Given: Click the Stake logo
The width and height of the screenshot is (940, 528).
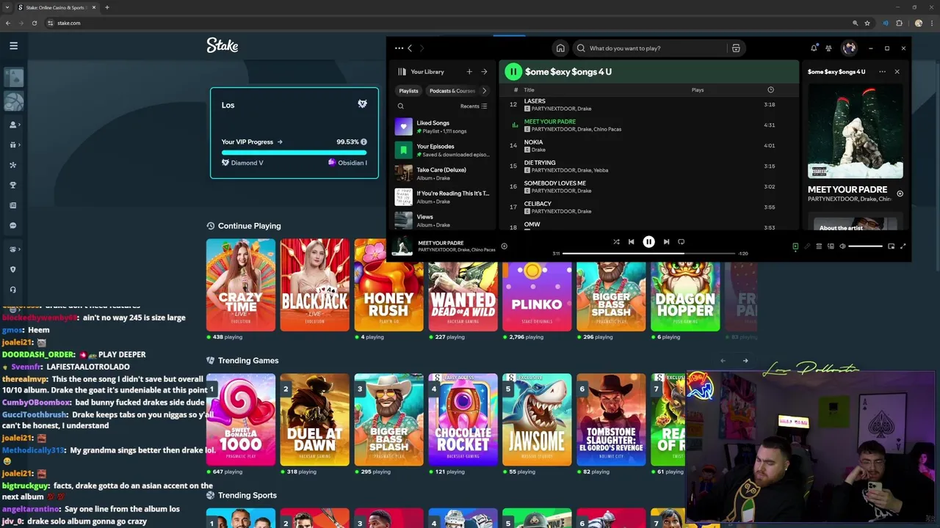Looking at the screenshot, I should coord(222,45).
